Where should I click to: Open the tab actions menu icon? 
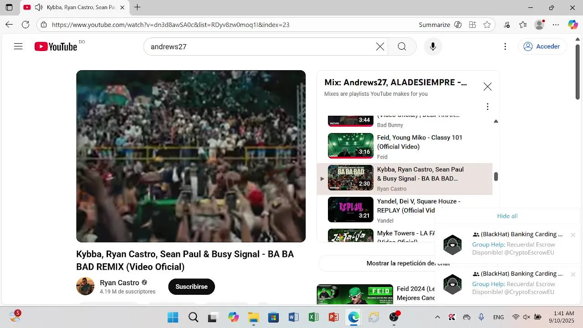pos(9,7)
